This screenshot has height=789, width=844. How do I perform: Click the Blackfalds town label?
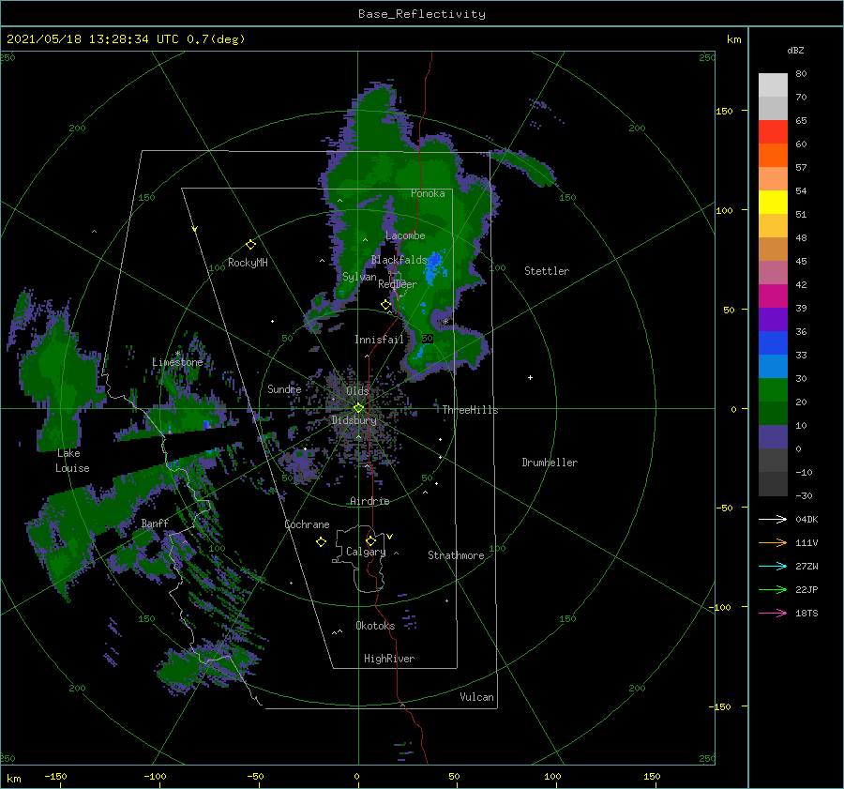coord(399,260)
